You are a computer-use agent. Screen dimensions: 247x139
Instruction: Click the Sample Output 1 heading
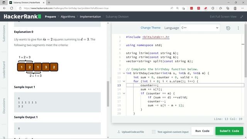pos(26,117)
